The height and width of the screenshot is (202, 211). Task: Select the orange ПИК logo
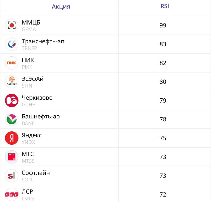[12, 63]
